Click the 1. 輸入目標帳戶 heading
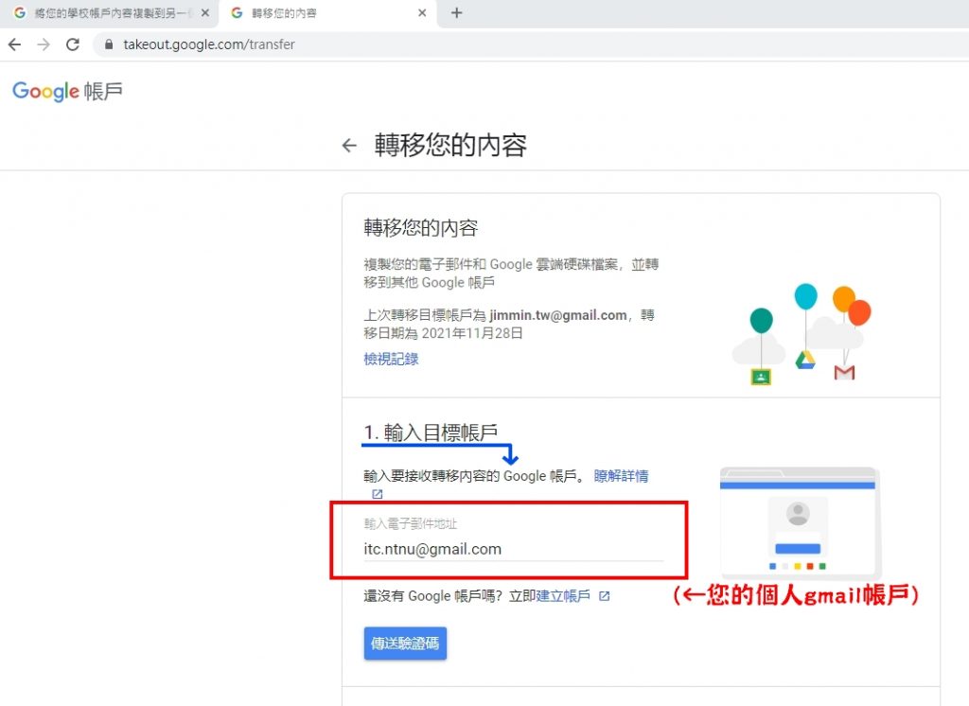Image resolution: width=969 pixels, height=706 pixels. tap(431, 432)
